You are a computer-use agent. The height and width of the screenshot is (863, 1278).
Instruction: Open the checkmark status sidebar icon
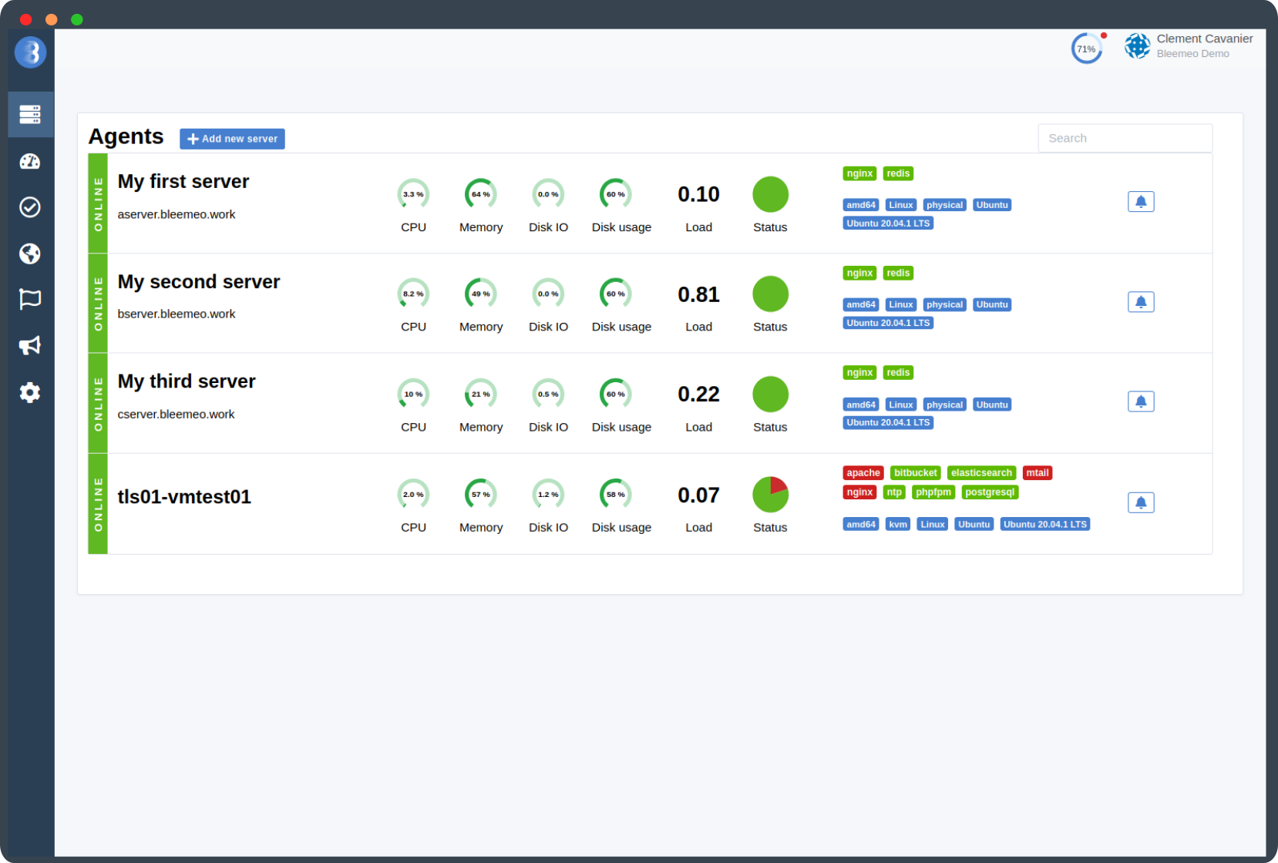pyautogui.click(x=30, y=207)
